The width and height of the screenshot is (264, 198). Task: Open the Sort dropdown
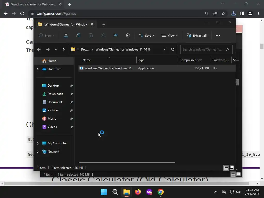[x=146, y=36]
